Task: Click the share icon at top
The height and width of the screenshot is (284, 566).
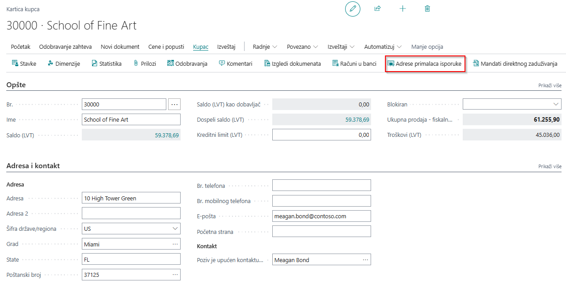Action: click(377, 8)
